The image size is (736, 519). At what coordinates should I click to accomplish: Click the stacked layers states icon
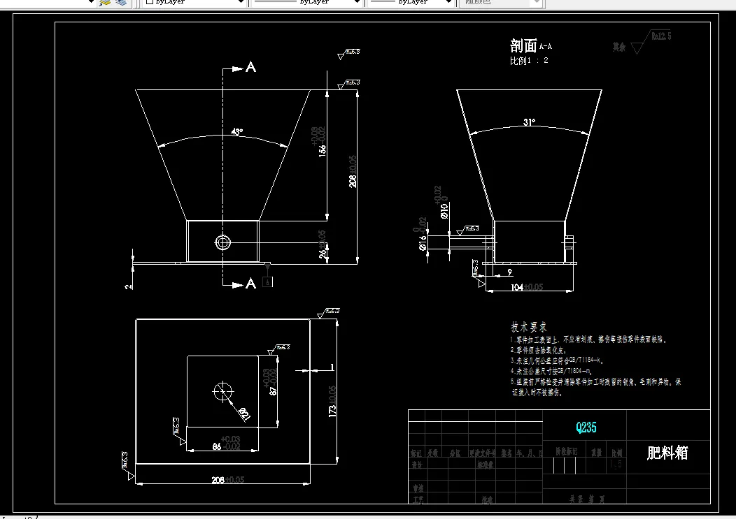click(x=121, y=2)
